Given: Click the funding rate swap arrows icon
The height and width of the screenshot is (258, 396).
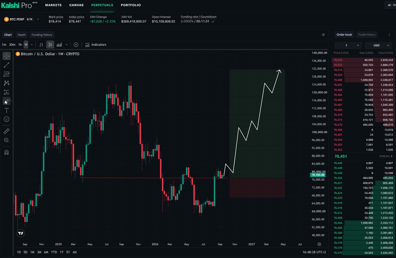Looking at the screenshot, I should pyautogui.click(x=213, y=21).
